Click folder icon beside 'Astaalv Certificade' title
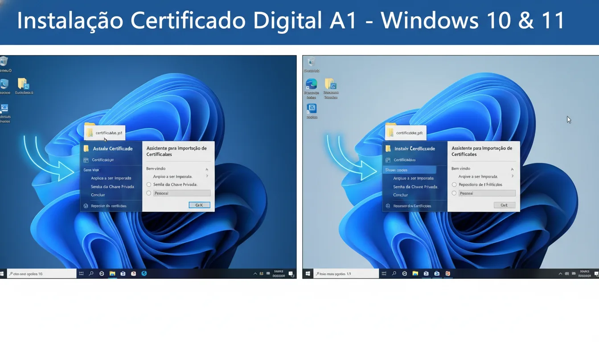 (86, 148)
